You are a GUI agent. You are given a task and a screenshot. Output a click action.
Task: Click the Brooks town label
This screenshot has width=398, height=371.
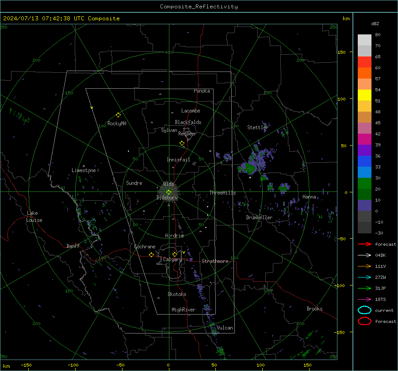(314, 309)
